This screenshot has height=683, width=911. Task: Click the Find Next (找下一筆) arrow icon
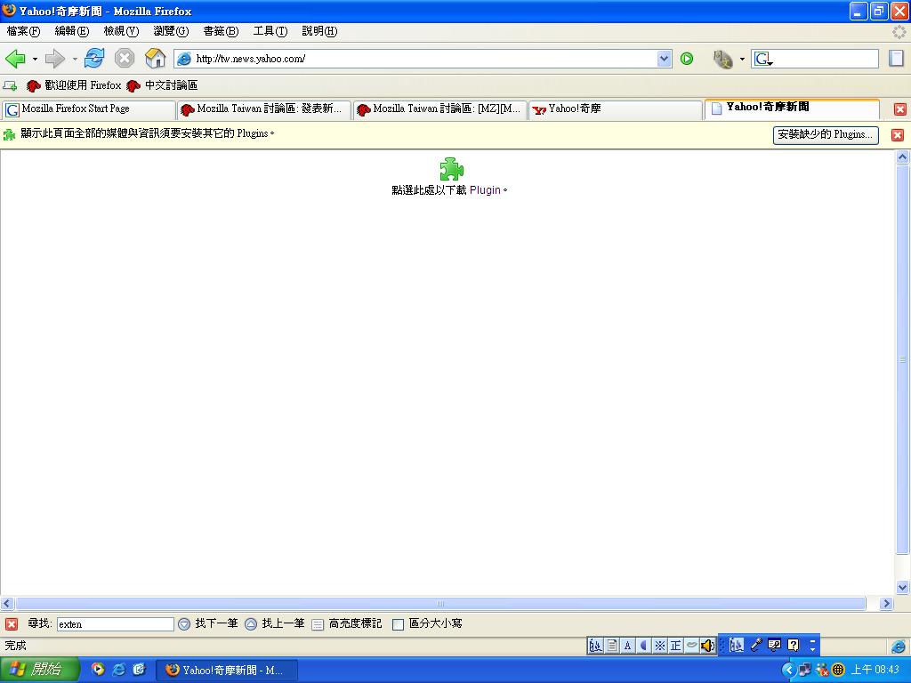(184, 624)
